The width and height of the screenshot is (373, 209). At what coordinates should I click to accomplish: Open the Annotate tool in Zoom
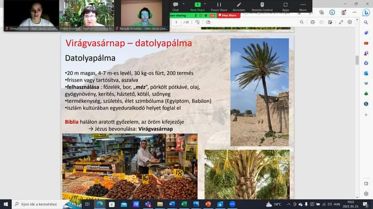pyautogui.click(x=239, y=6)
